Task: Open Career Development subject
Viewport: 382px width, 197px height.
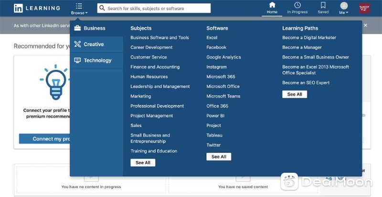Action: click(151, 48)
